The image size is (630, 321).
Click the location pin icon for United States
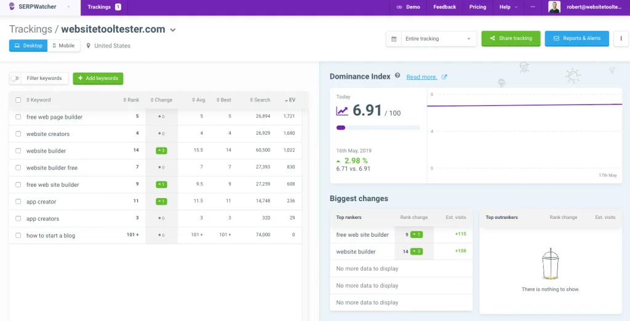(x=89, y=46)
